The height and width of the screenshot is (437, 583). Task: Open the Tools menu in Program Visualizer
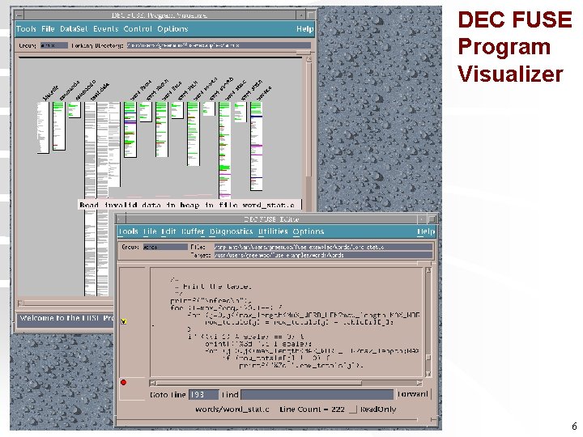click(26, 28)
